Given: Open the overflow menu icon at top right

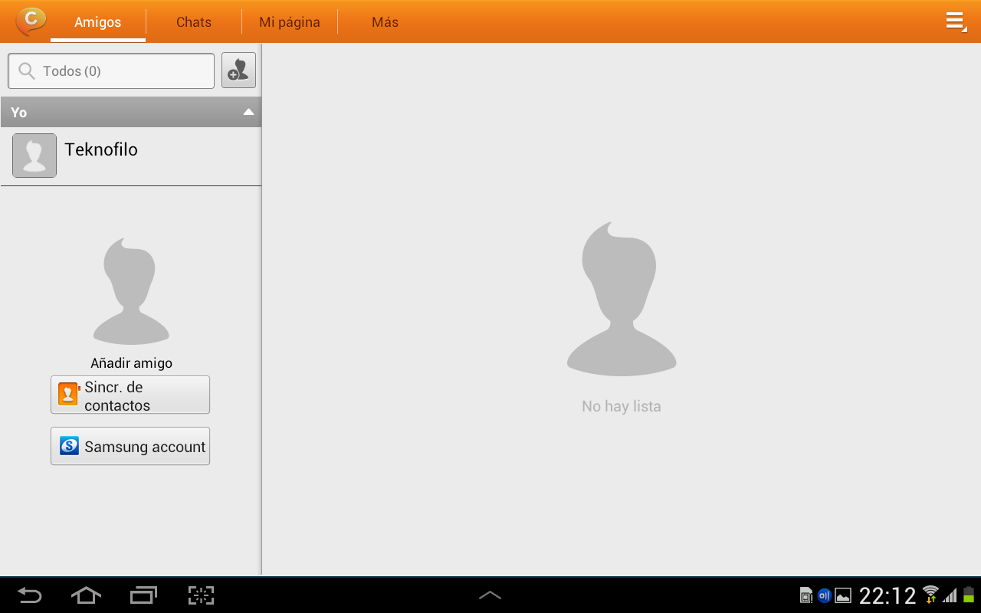Looking at the screenshot, I should [x=956, y=21].
